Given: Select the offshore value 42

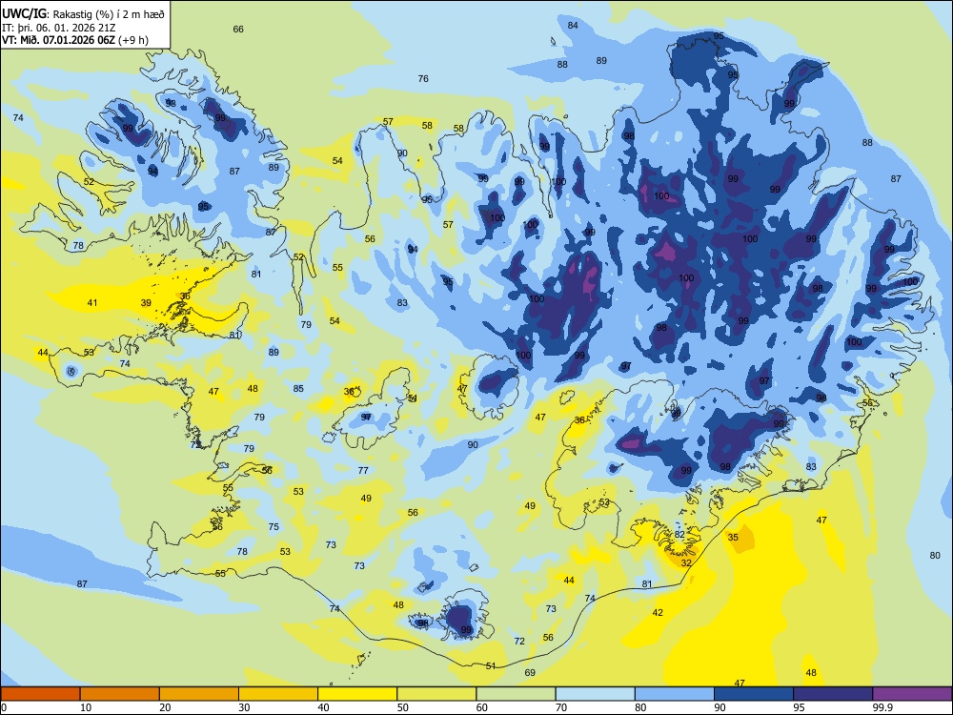Looking at the screenshot, I should tap(658, 612).
